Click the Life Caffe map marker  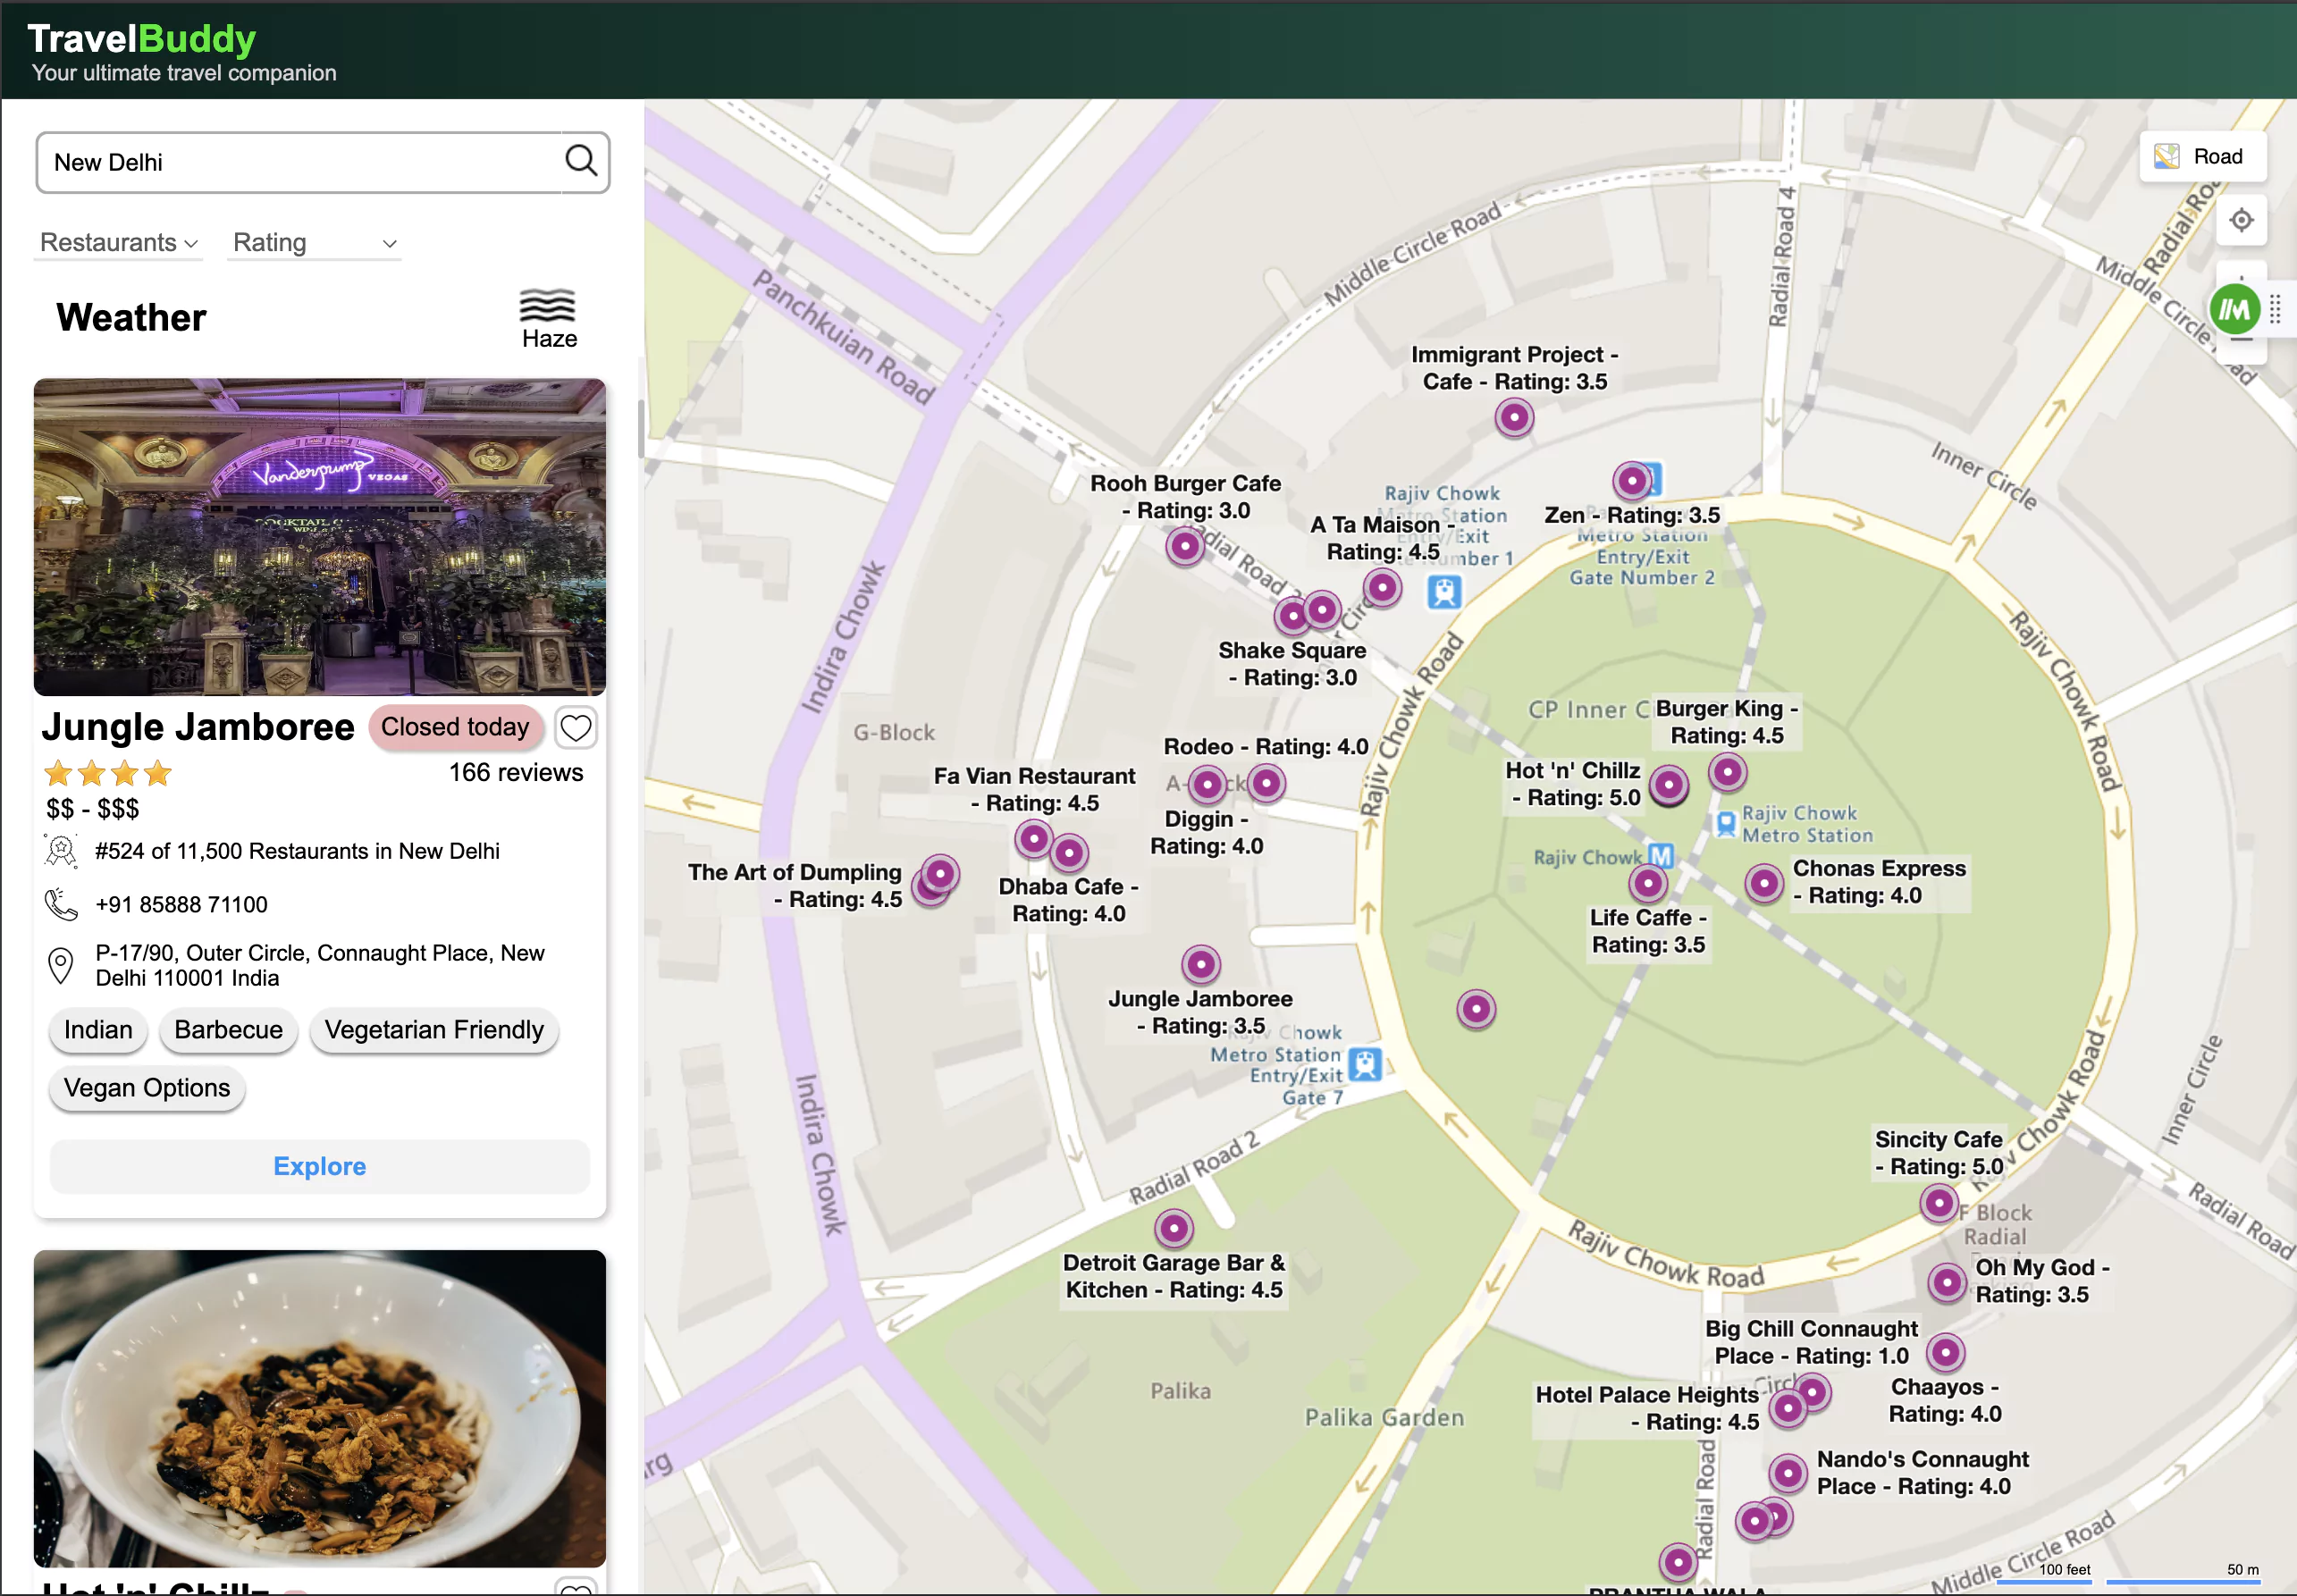pos(1648,884)
